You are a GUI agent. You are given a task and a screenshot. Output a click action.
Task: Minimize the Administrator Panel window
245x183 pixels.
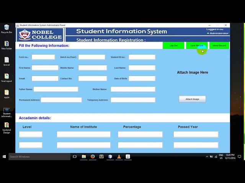pos(209,25)
